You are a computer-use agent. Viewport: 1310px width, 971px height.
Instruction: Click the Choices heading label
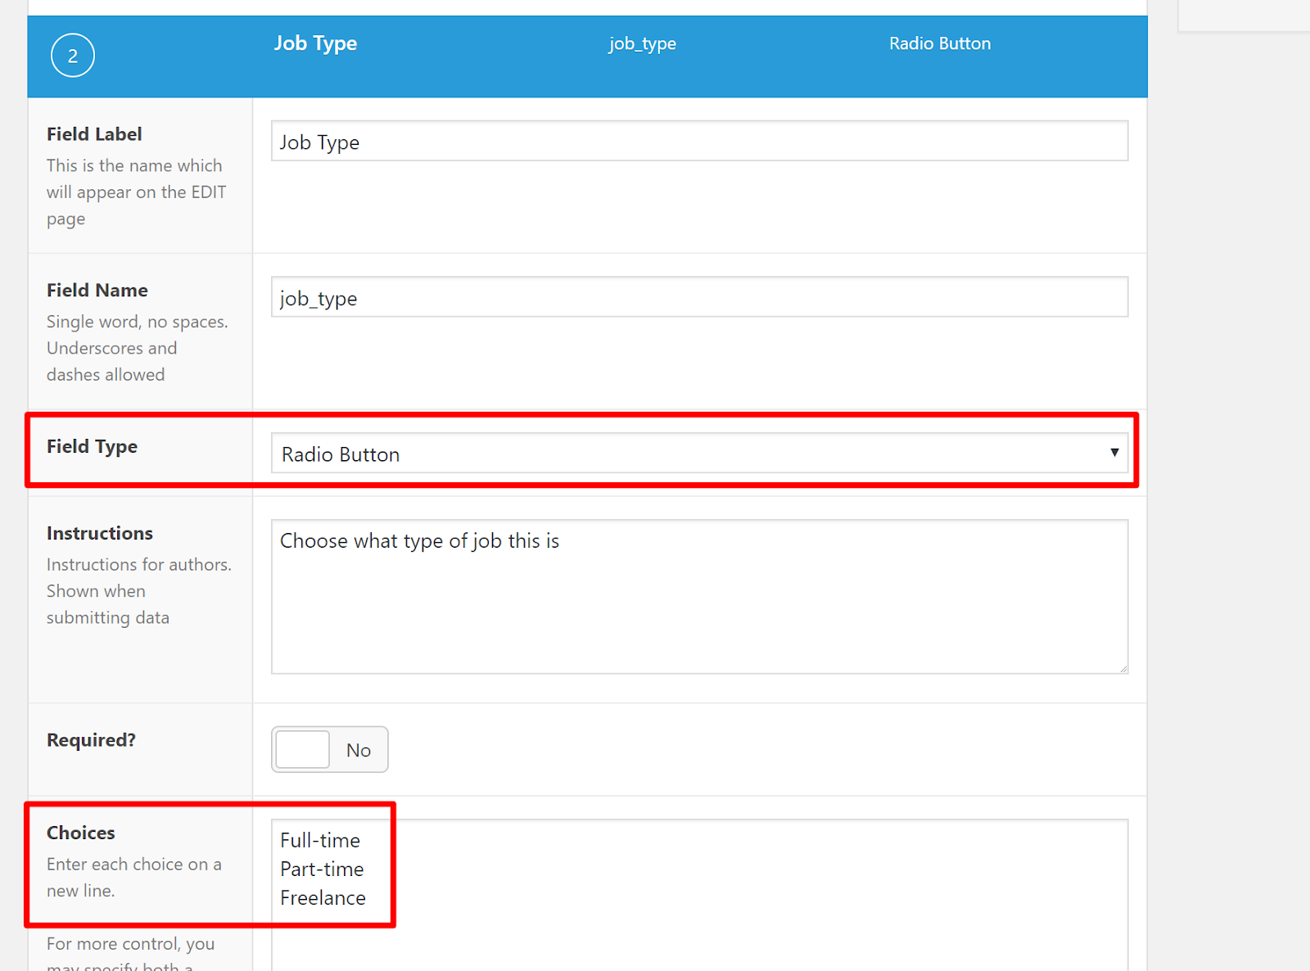[80, 833]
